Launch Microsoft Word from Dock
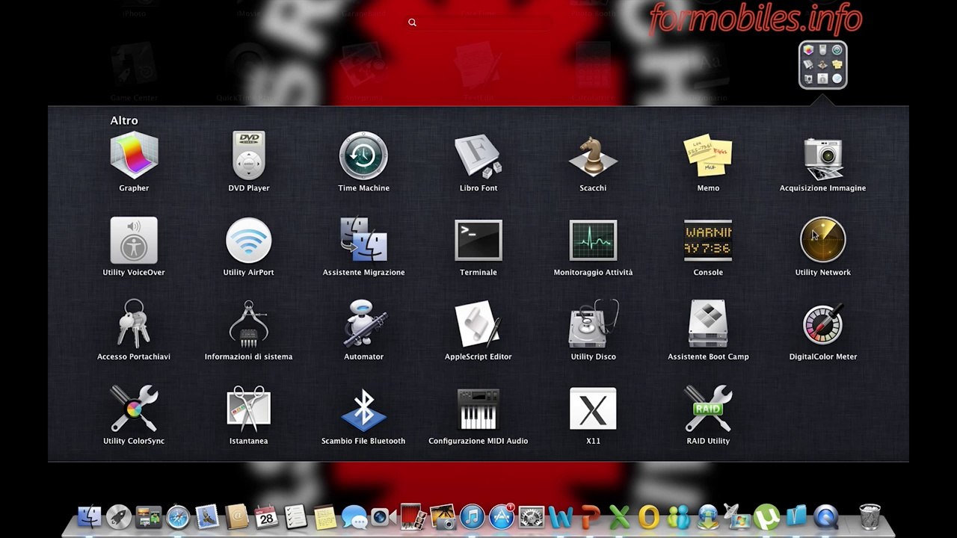Viewport: 957px width, 538px height. [x=561, y=516]
